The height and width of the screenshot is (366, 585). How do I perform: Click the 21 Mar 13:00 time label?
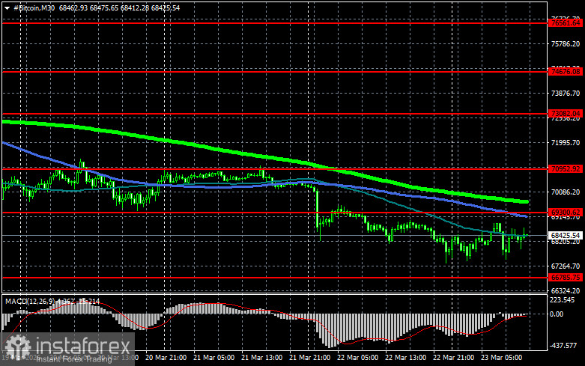262,358
